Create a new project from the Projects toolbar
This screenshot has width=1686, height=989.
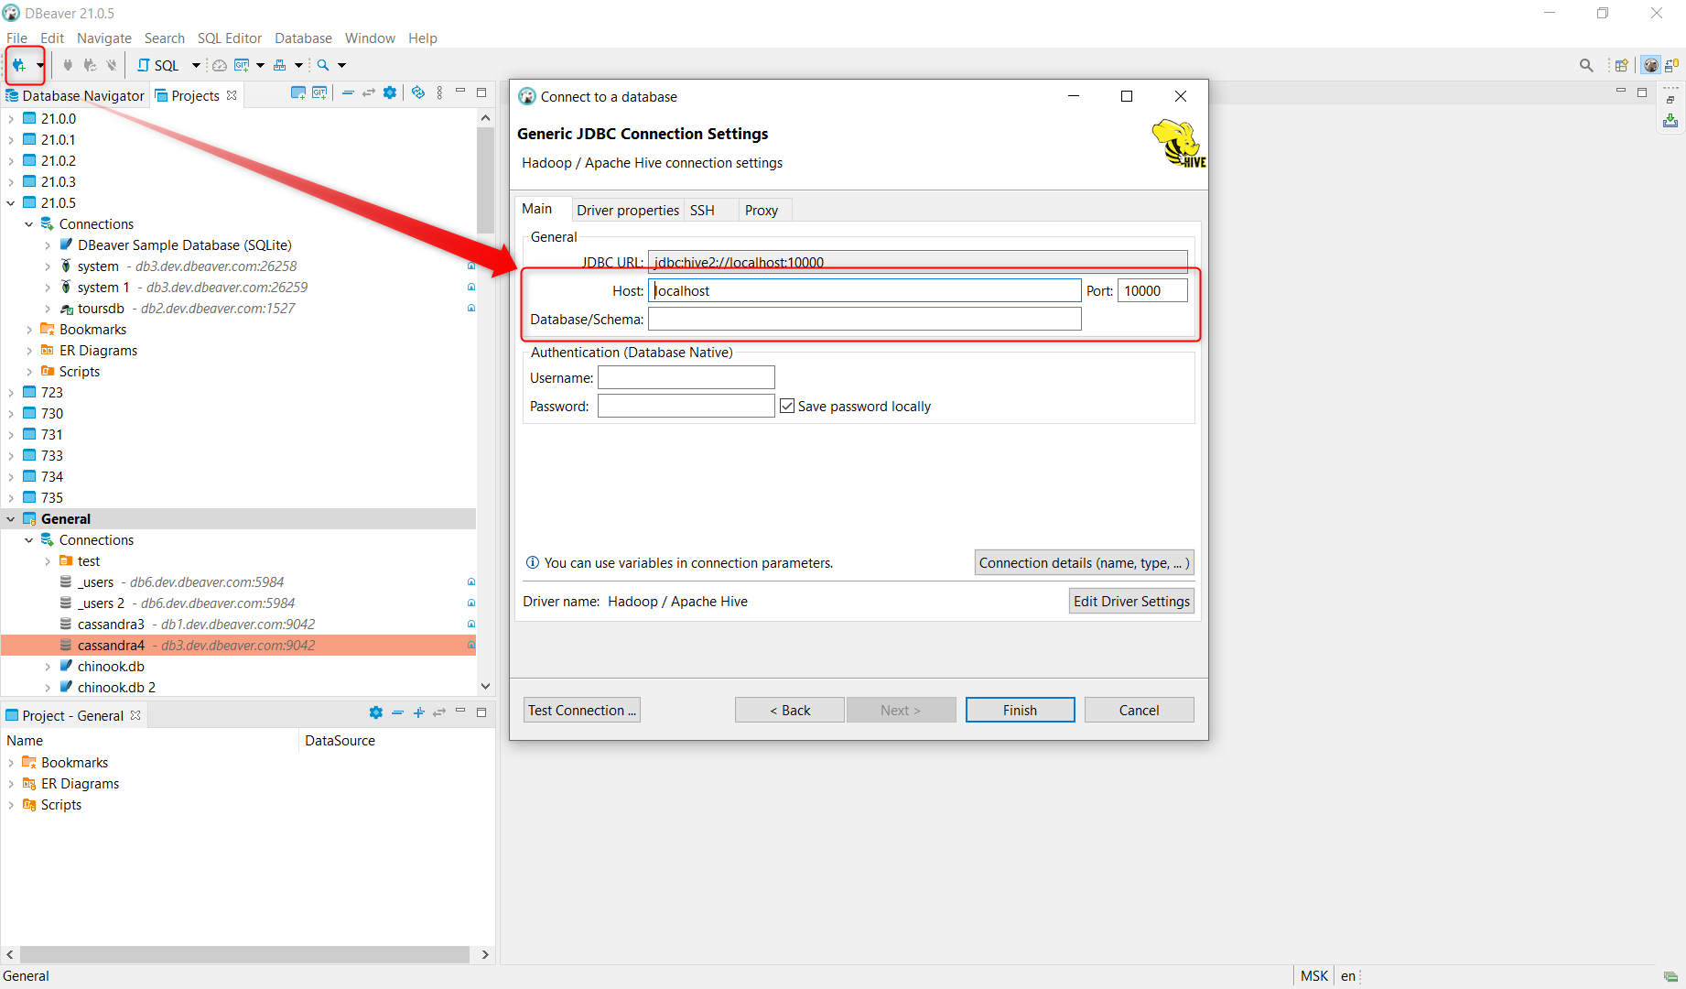pyautogui.click(x=297, y=92)
